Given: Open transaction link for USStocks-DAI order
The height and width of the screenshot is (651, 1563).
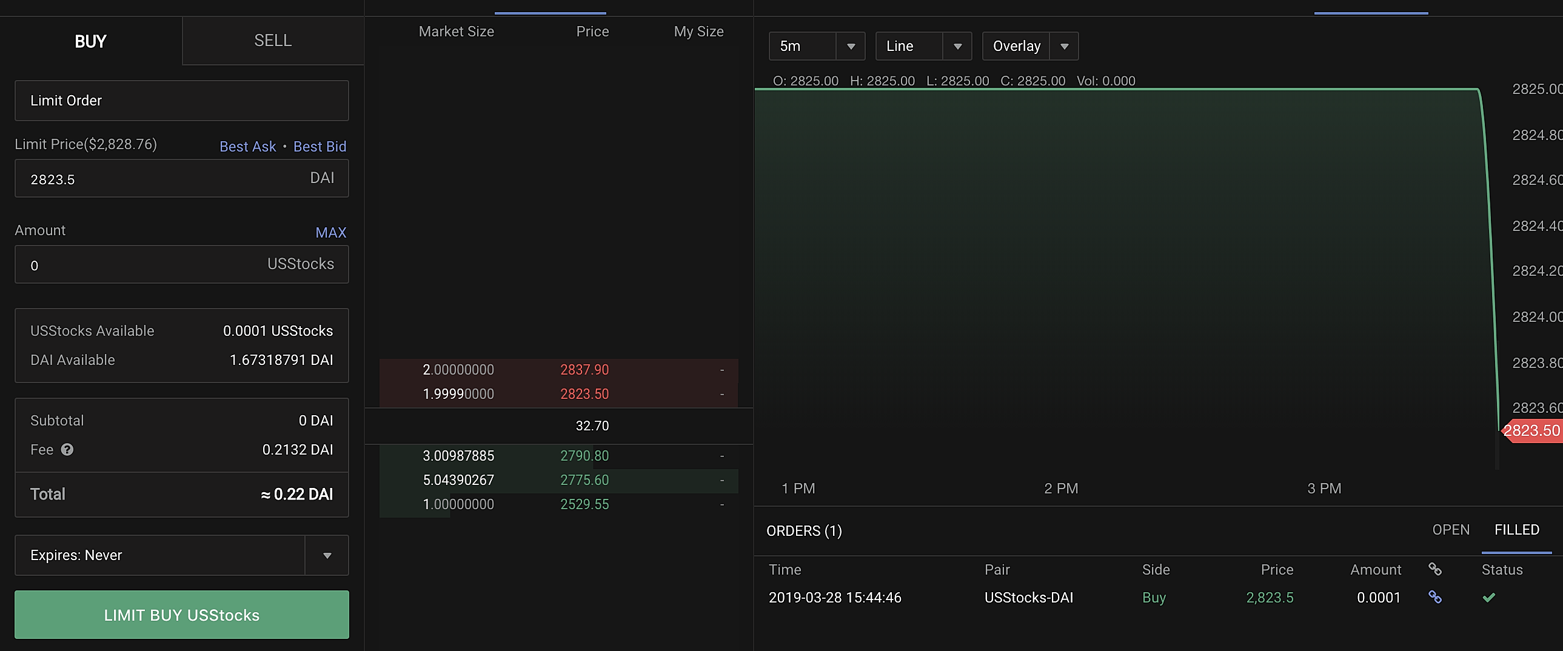Looking at the screenshot, I should (1434, 597).
